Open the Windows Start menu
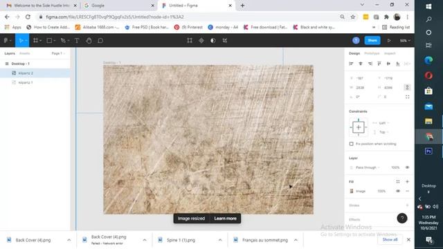The image size is (443, 249). point(428,6)
